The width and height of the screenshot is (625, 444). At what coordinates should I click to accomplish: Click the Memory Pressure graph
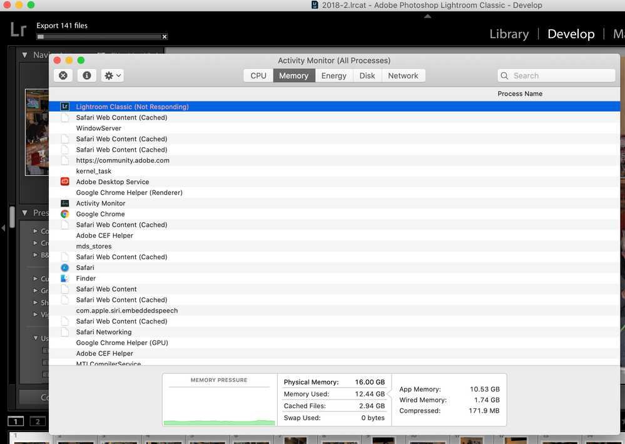pyautogui.click(x=219, y=406)
